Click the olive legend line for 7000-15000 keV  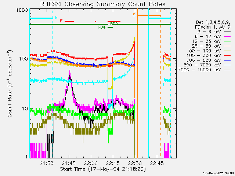click(227, 70)
